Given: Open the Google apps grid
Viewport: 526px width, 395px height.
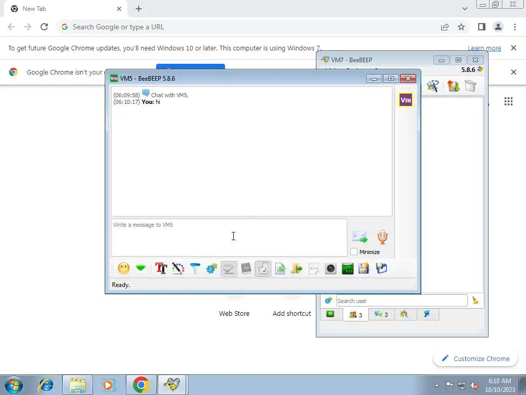Looking at the screenshot, I should (x=509, y=101).
